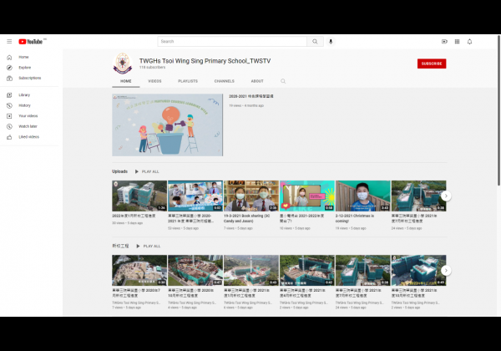The image size is (501, 351).
Task: Click the Explore sidebar label
Action: tap(25, 68)
